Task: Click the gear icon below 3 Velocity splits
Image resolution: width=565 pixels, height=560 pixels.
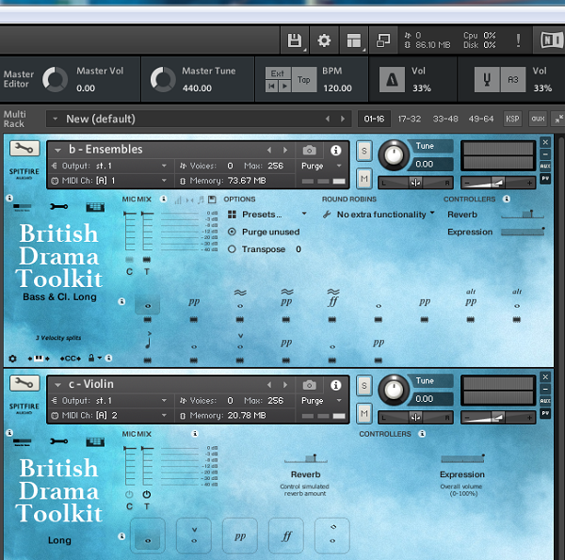Action: pos(12,359)
